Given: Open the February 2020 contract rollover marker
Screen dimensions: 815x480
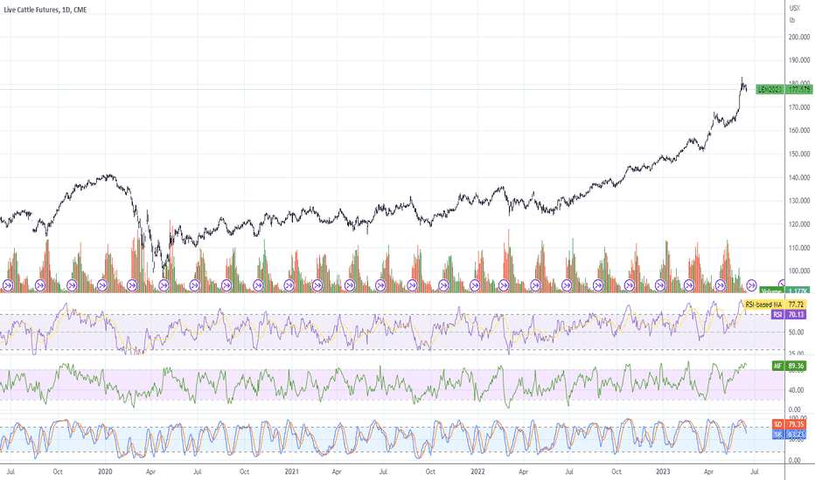Looking at the screenshot, I should pos(131,285).
